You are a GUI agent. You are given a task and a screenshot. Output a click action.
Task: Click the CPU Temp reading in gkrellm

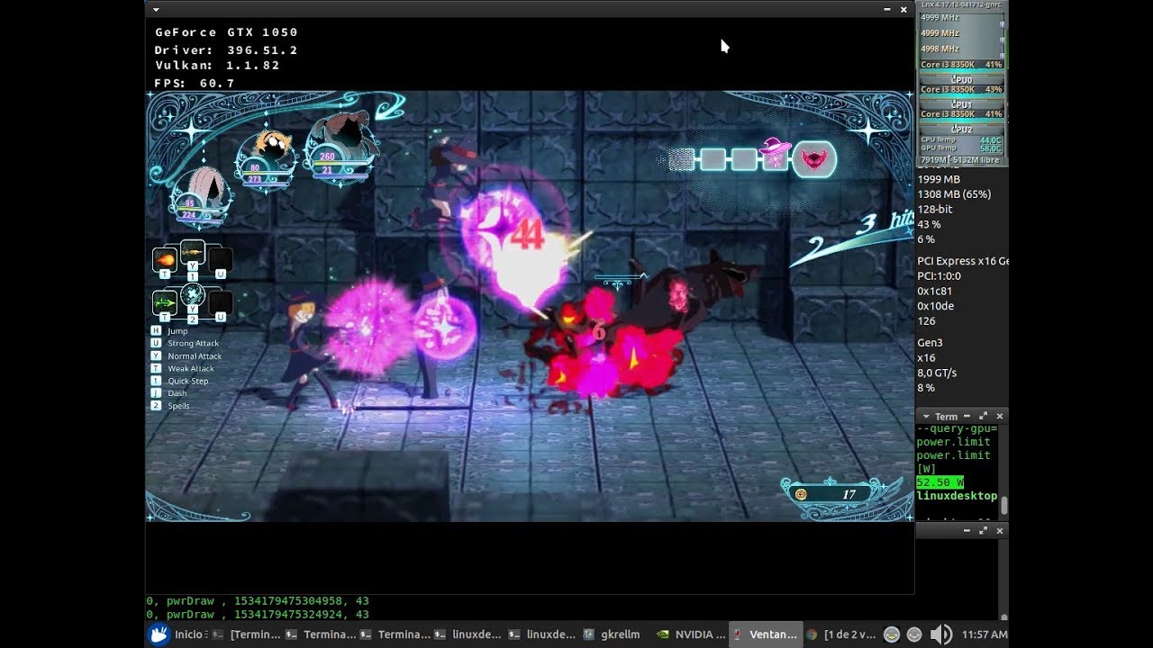960,140
